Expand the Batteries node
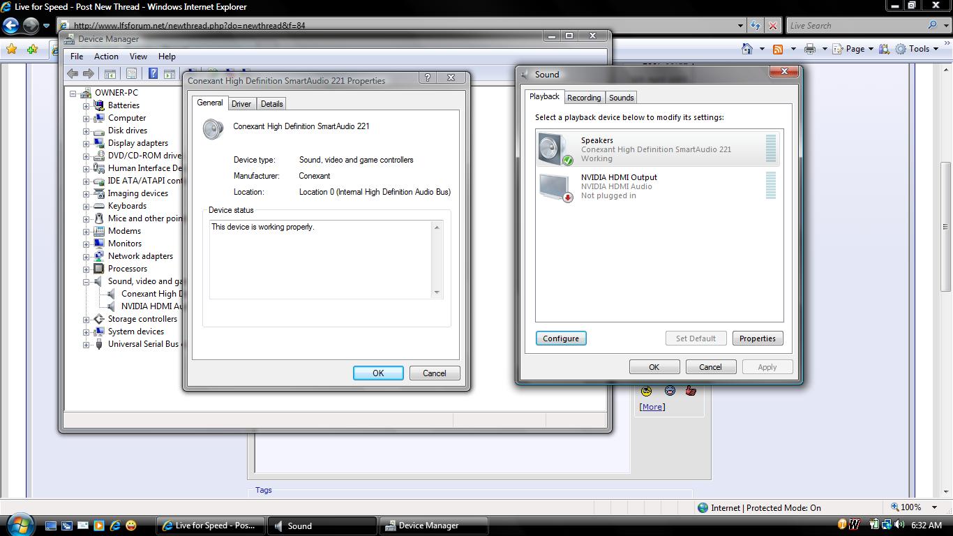Viewport: 953px width, 536px height. [x=86, y=105]
